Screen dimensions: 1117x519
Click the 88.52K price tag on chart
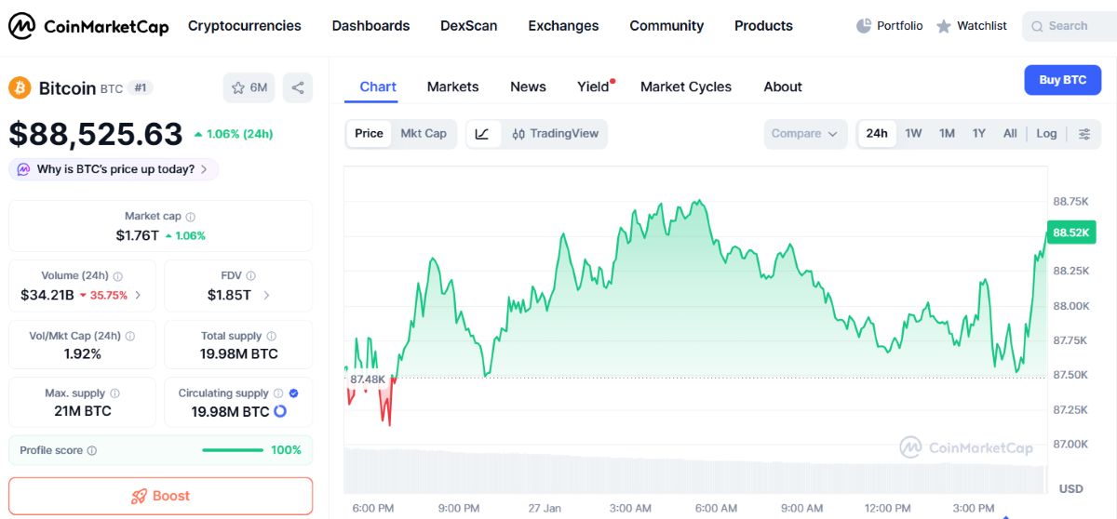1070,233
